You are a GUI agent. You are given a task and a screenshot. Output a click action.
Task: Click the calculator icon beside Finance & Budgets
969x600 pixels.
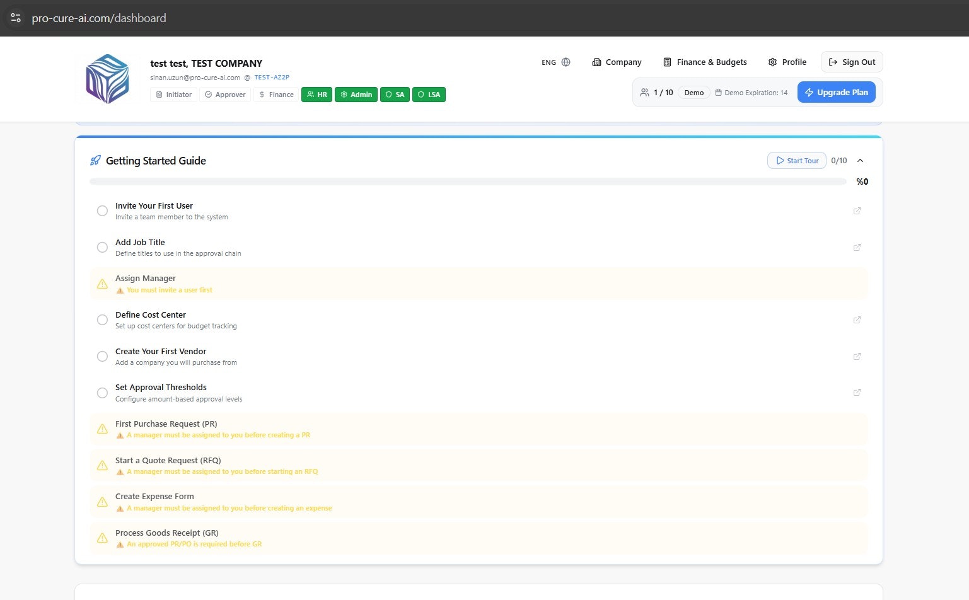pos(667,62)
